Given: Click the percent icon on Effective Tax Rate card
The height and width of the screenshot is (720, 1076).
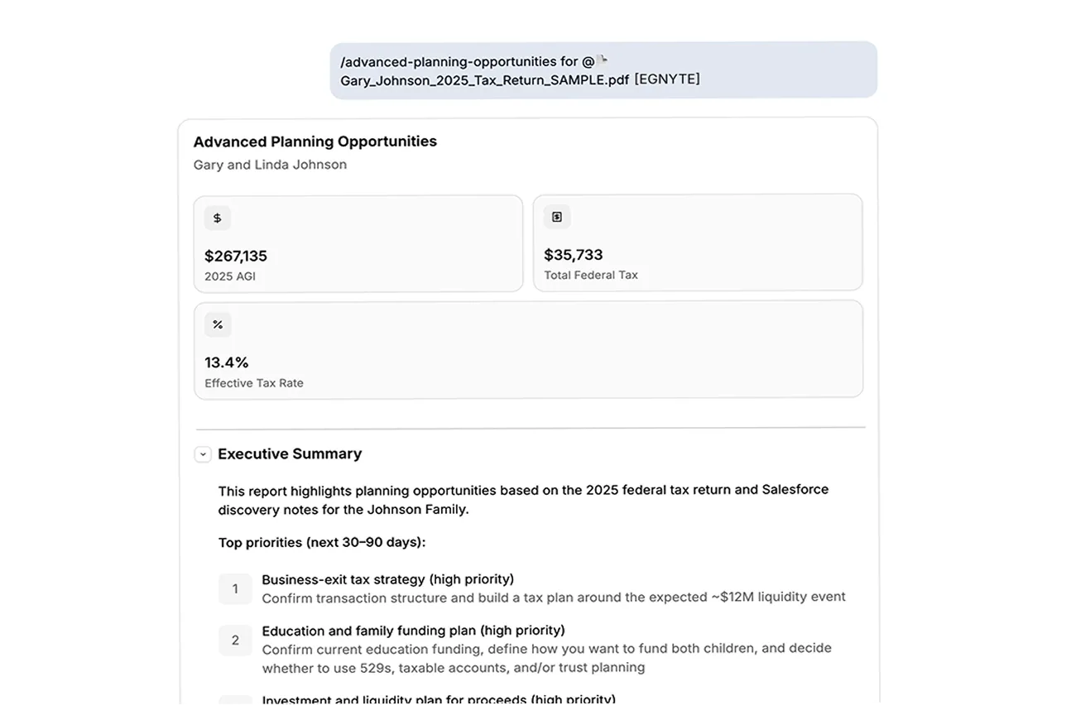Looking at the screenshot, I should [x=218, y=324].
